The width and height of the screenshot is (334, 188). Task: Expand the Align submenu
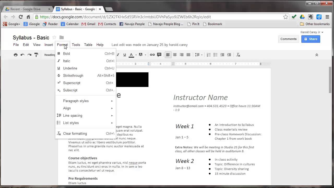pos(86,108)
